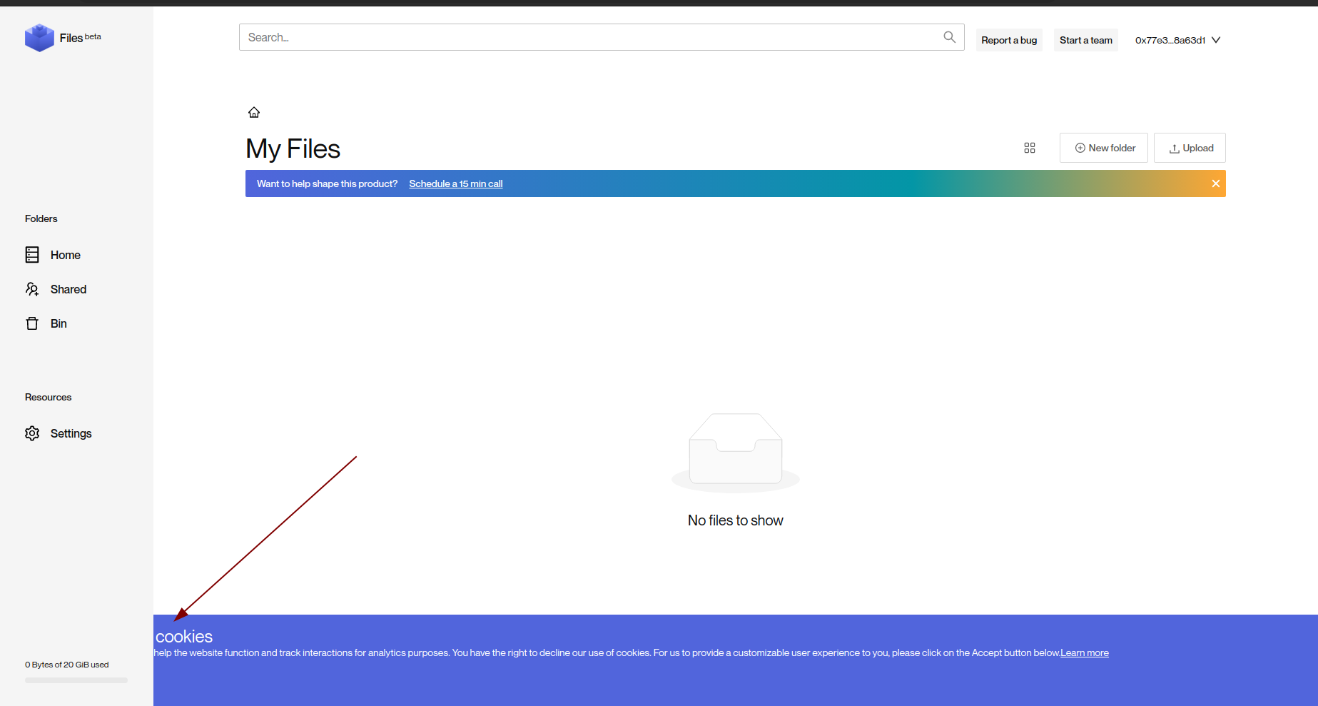Click the upload arrow icon on Upload
This screenshot has height=706, width=1318.
coord(1174,148)
